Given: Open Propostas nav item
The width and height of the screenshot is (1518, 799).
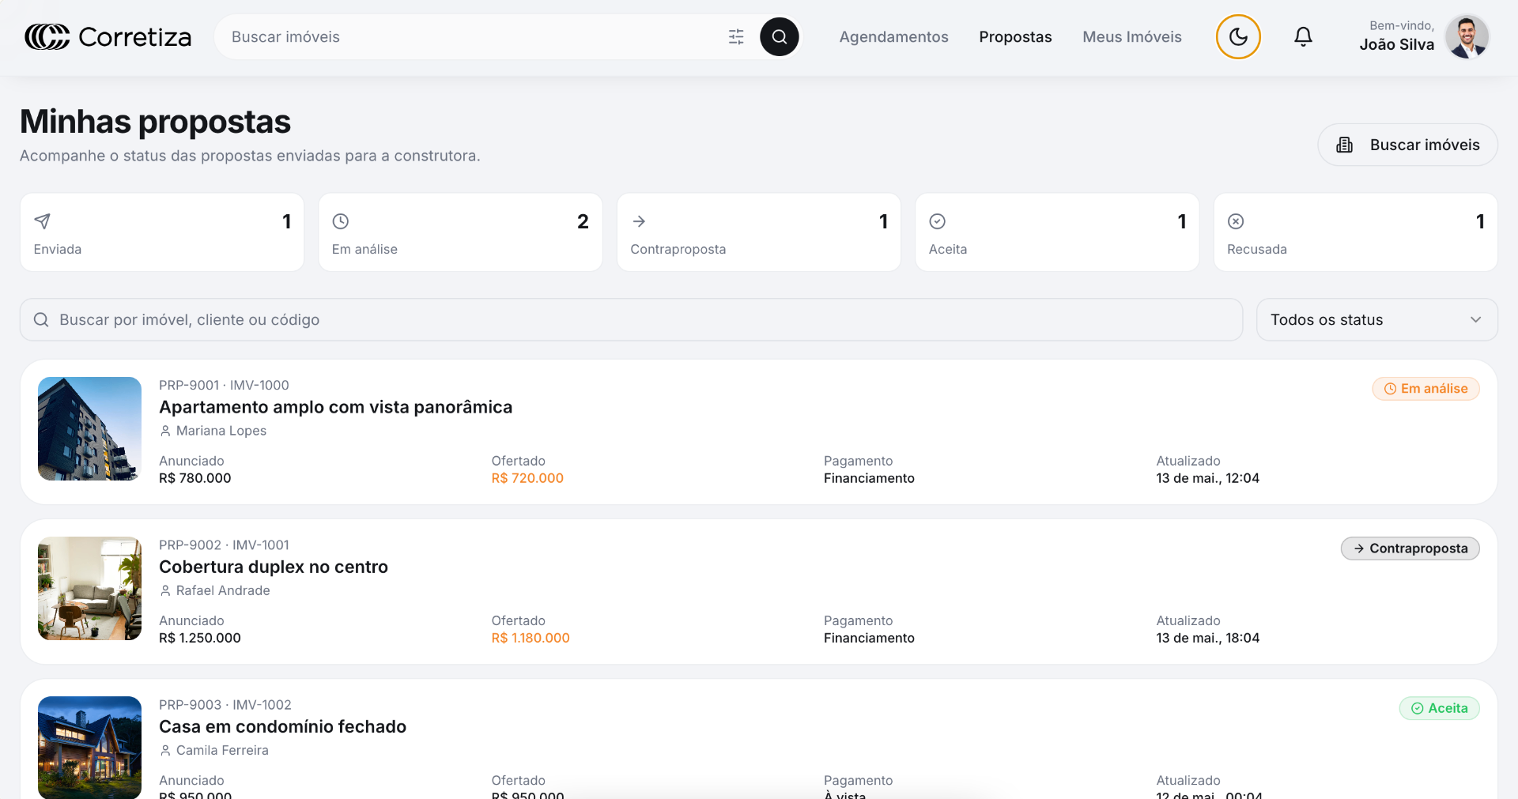Looking at the screenshot, I should pyautogui.click(x=1015, y=37).
